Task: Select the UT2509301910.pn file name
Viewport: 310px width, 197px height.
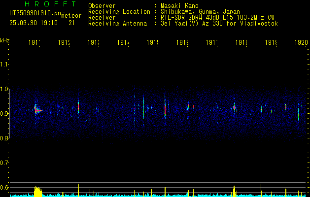Action: (35, 13)
